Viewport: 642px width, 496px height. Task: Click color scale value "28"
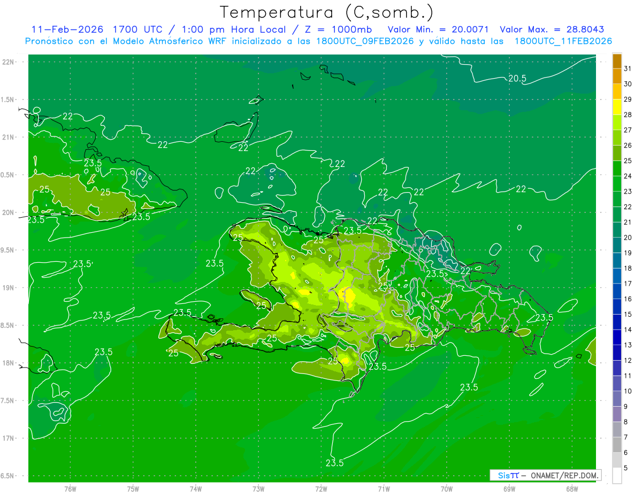coord(628,115)
